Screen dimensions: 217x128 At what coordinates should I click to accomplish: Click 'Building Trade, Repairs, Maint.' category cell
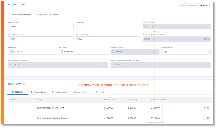(x=51, y=108)
